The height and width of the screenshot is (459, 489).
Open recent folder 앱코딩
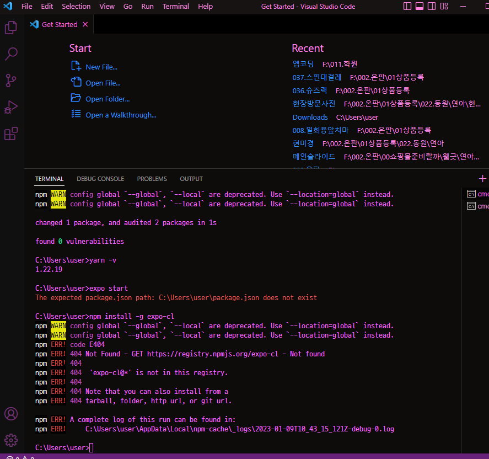click(303, 64)
